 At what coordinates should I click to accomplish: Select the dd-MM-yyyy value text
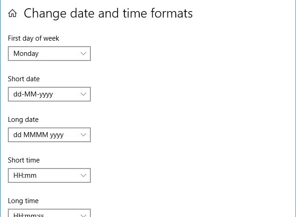pyautogui.click(x=33, y=94)
